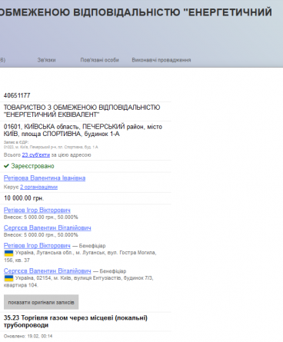Open founder Ретівов Ігор Вікторович above Внесок

pyautogui.click(x=37, y=210)
